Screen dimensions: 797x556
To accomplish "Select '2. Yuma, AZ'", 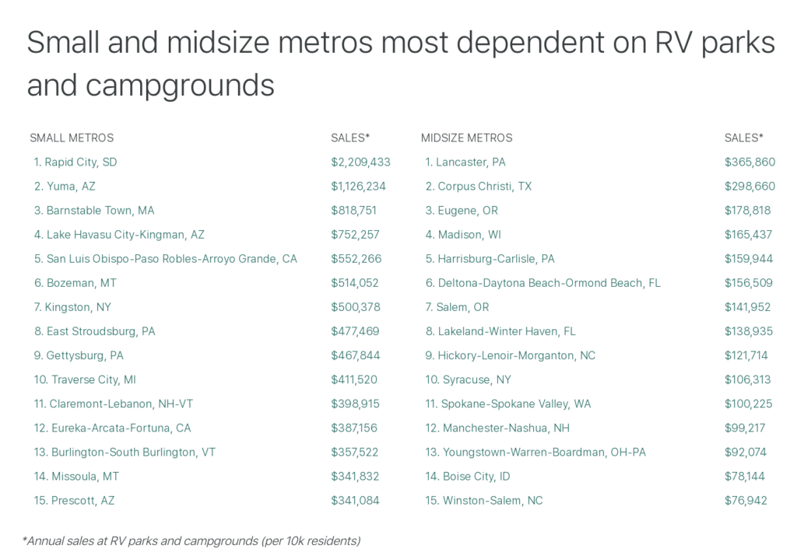I will coord(65,187).
